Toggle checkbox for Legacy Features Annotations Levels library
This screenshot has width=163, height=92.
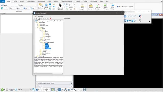click(x=36, y=58)
